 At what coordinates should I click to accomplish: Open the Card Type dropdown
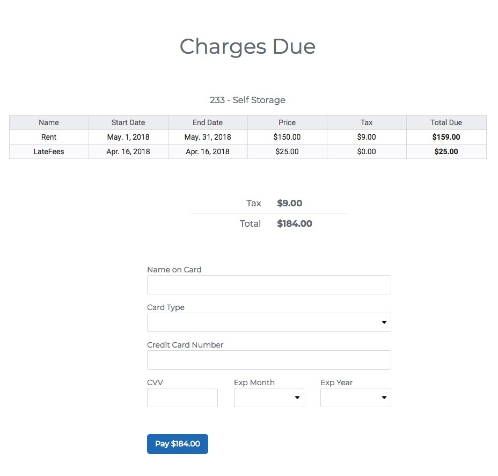tap(268, 322)
